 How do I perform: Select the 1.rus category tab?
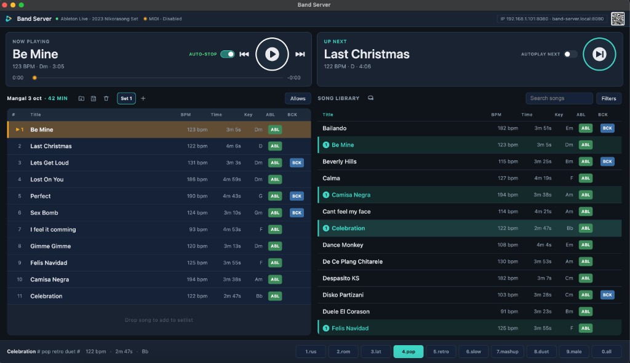(x=311, y=351)
